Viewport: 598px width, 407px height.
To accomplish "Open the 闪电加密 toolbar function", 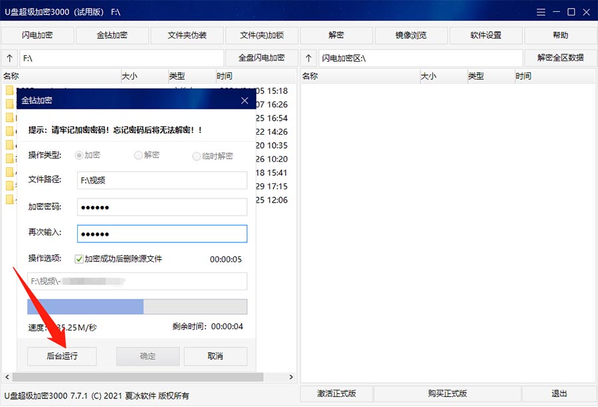I will 37,35.
